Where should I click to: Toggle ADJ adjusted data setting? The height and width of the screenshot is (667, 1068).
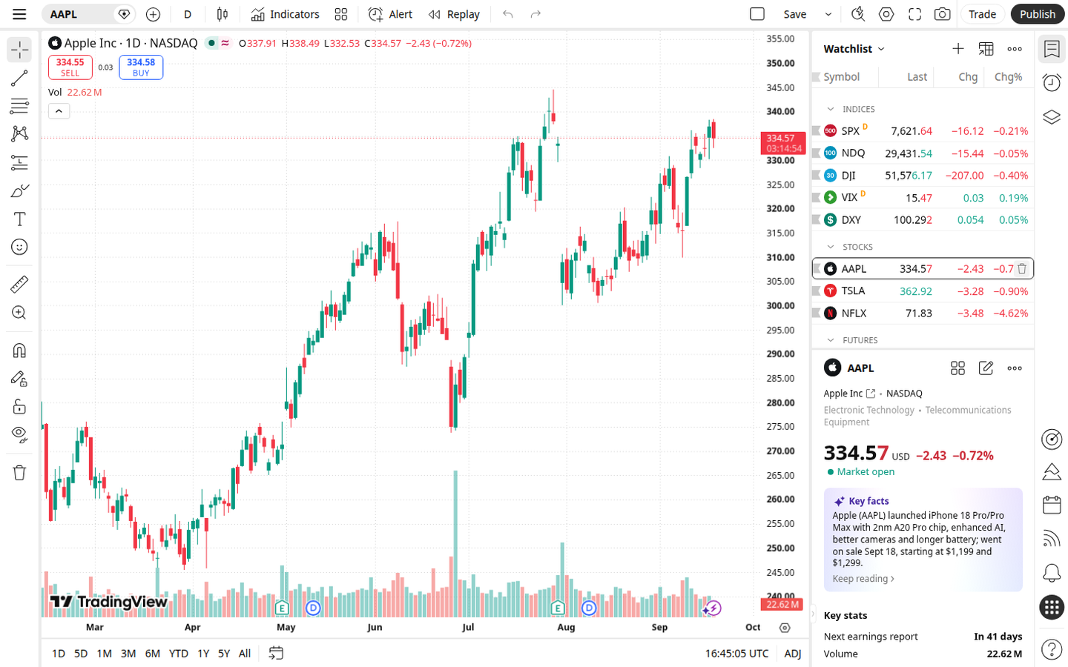pyautogui.click(x=793, y=654)
